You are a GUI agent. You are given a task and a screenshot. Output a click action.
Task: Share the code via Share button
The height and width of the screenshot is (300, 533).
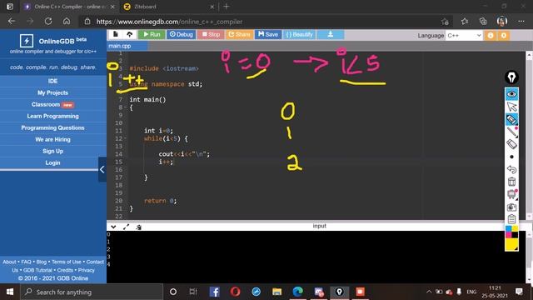point(239,34)
